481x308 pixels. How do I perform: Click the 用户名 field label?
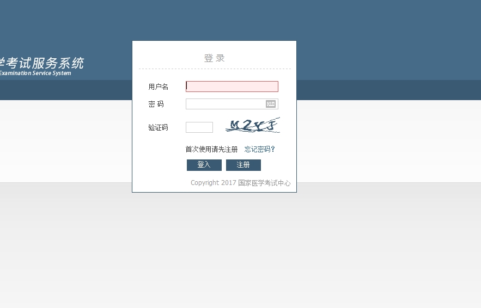tap(158, 87)
